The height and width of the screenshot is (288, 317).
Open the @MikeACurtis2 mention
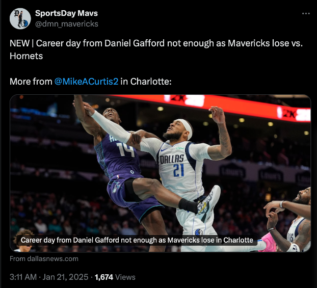click(x=86, y=82)
